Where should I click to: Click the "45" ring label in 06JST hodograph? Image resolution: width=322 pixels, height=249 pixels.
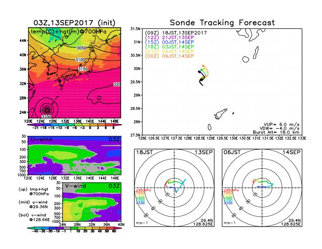[x=241, y=208]
